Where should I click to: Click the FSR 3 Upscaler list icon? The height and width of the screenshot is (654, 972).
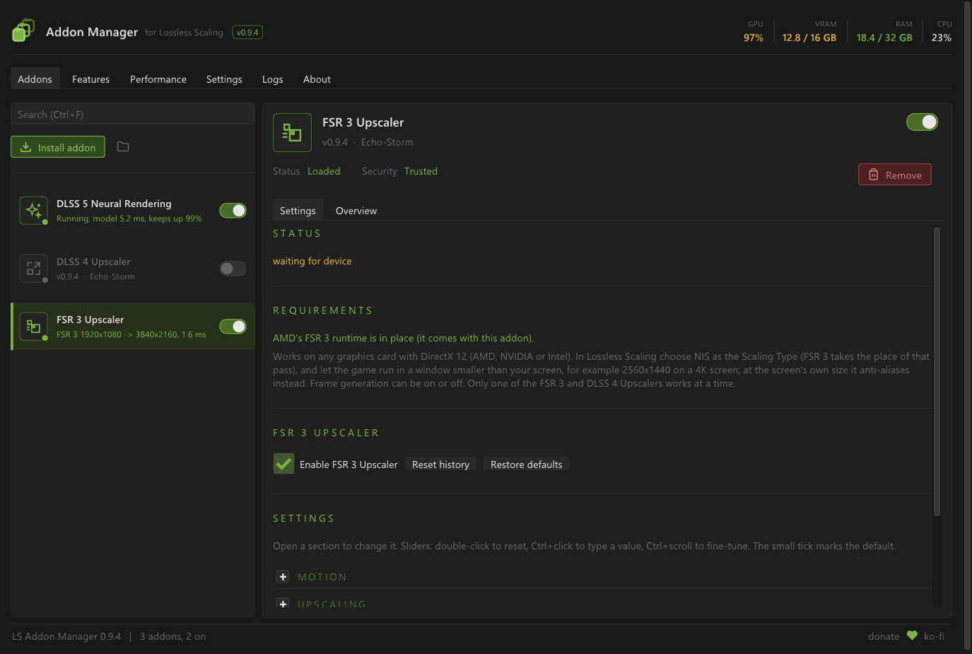[x=33, y=326]
